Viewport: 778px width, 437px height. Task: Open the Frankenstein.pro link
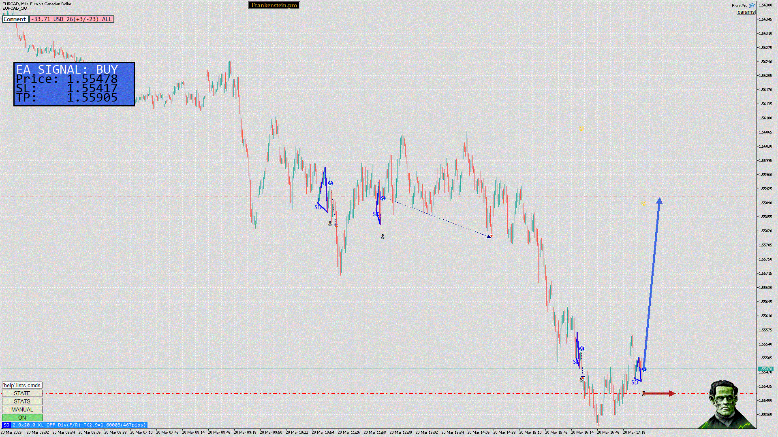coord(274,5)
